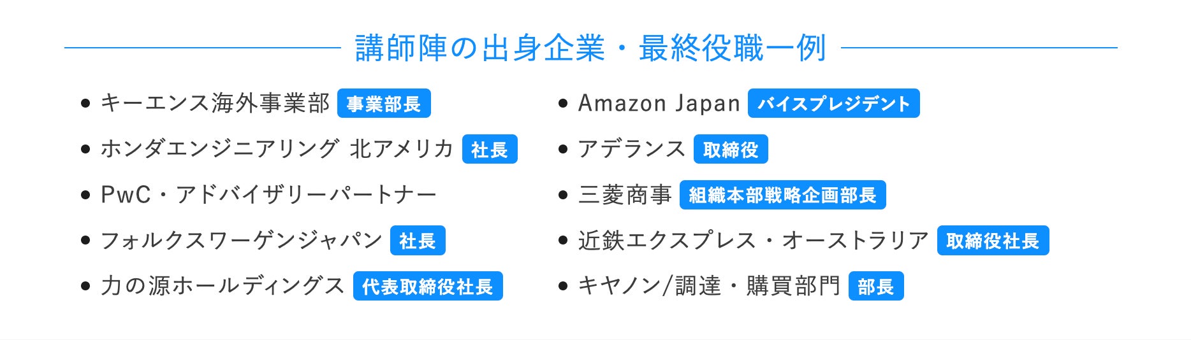
Task: Click the 組織本部戦略企画部長 badge
Action: [782, 195]
